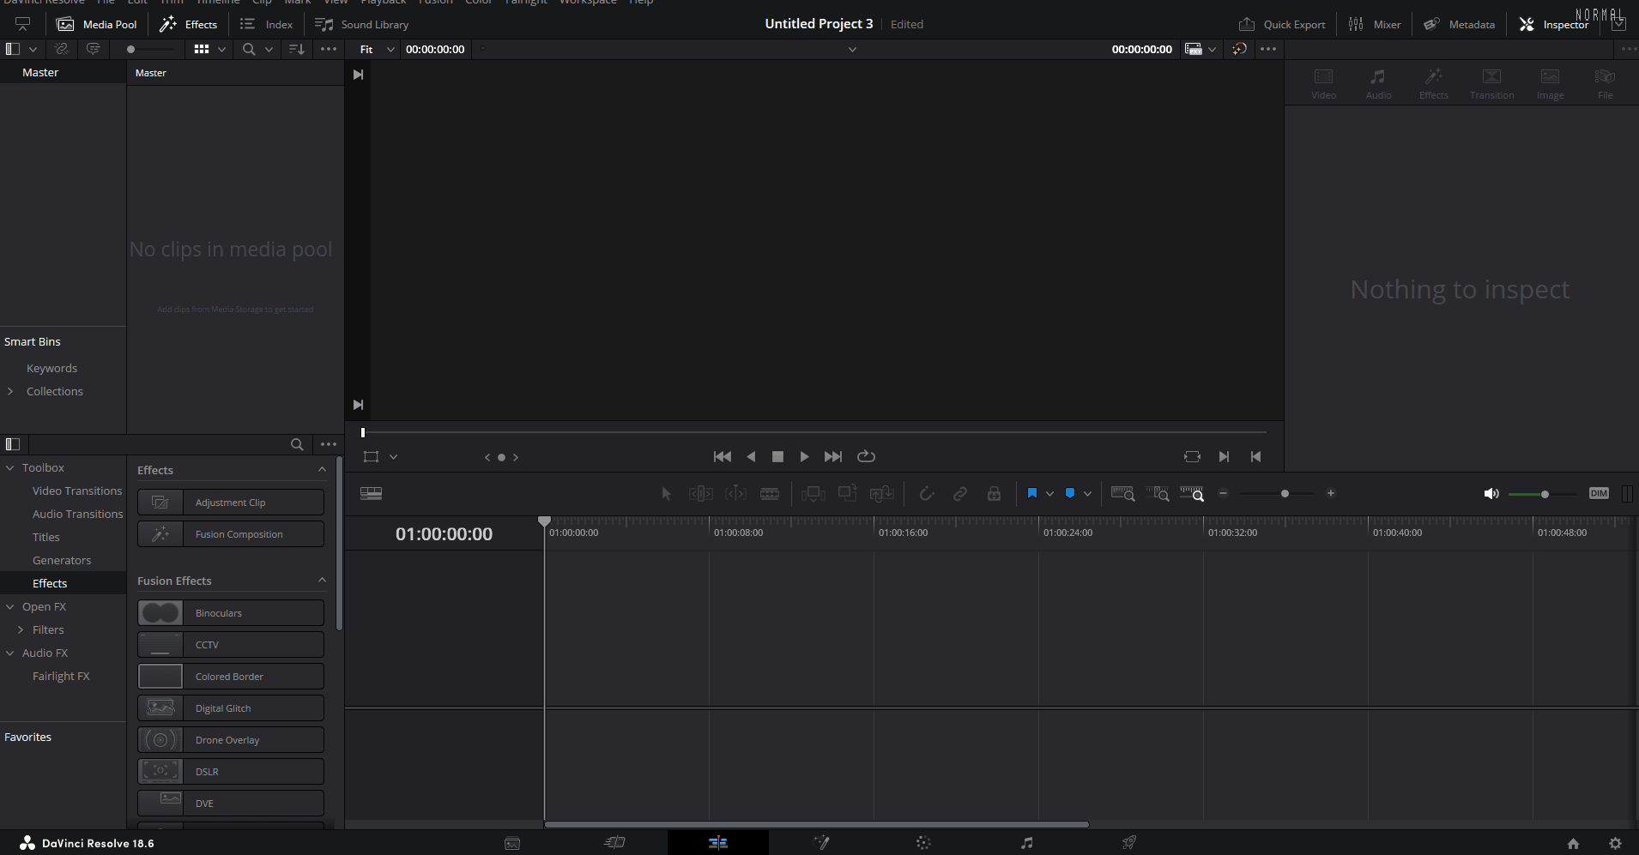Select Fusion Composition effect
The image size is (1639, 855).
tap(231, 533)
